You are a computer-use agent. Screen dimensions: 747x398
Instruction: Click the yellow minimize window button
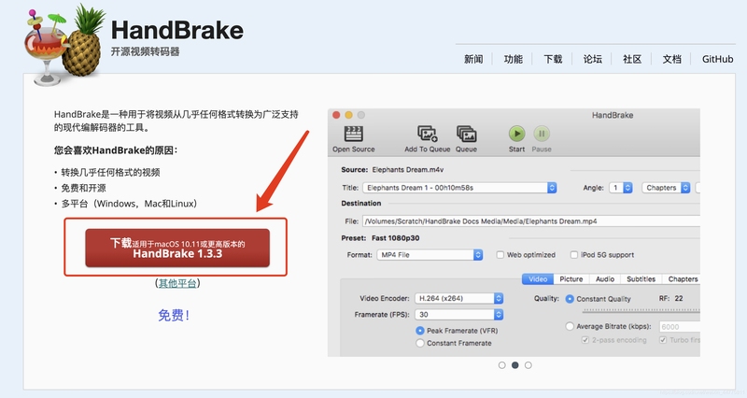(x=348, y=115)
